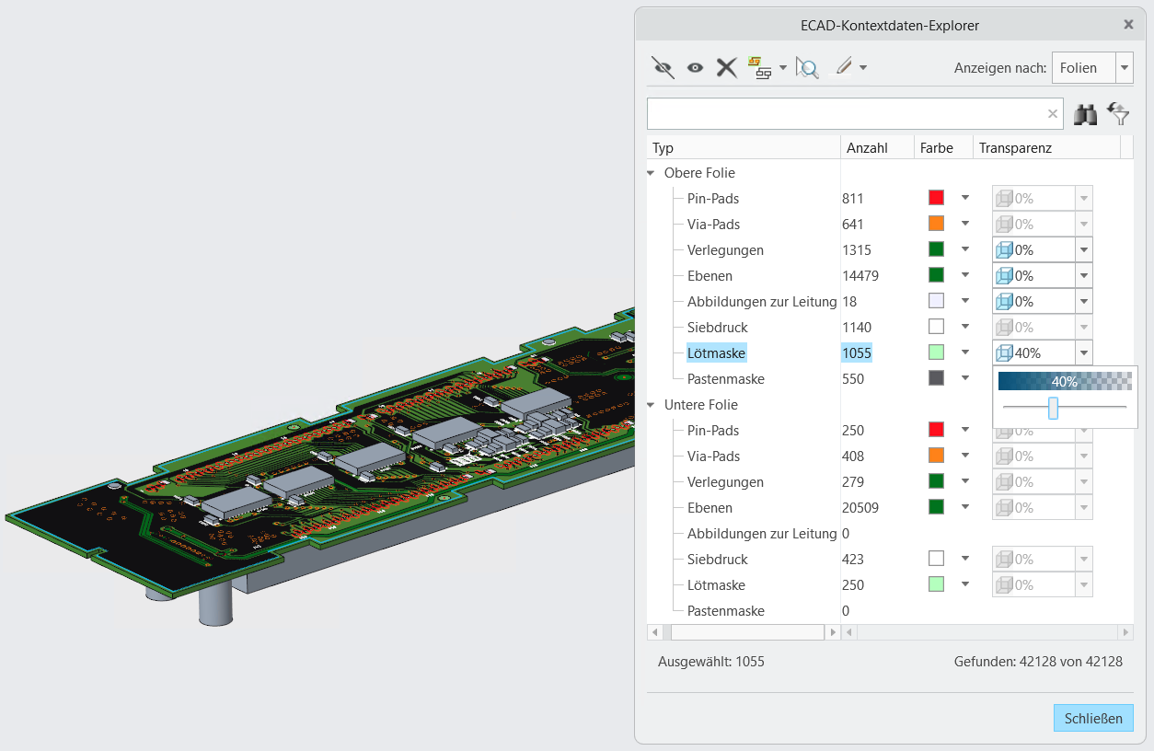Click the transparency slider thumb at 40%

pos(1054,408)
